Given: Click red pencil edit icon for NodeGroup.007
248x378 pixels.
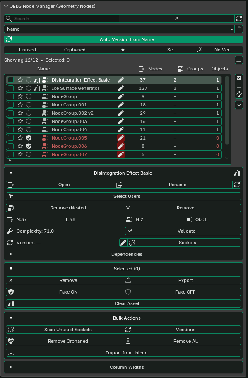Looking at the screenshot, I should pyautogui.click(x=121, y=154).
